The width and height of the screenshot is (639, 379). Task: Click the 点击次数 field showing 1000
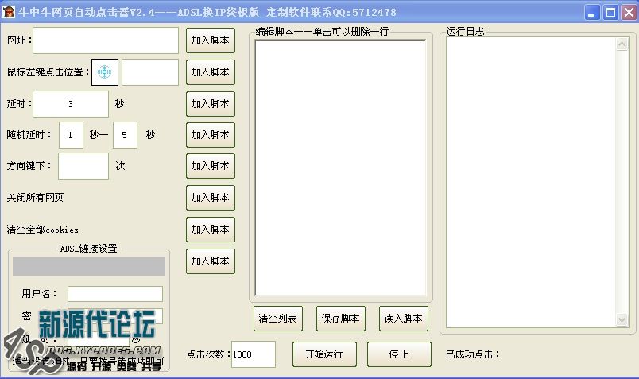(x=254, y=354)
